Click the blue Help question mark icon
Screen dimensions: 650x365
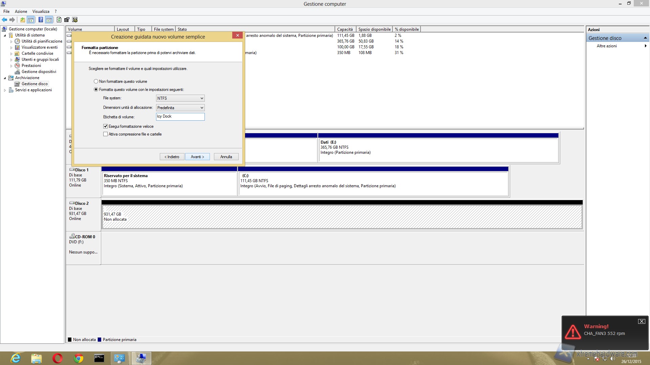41,20
